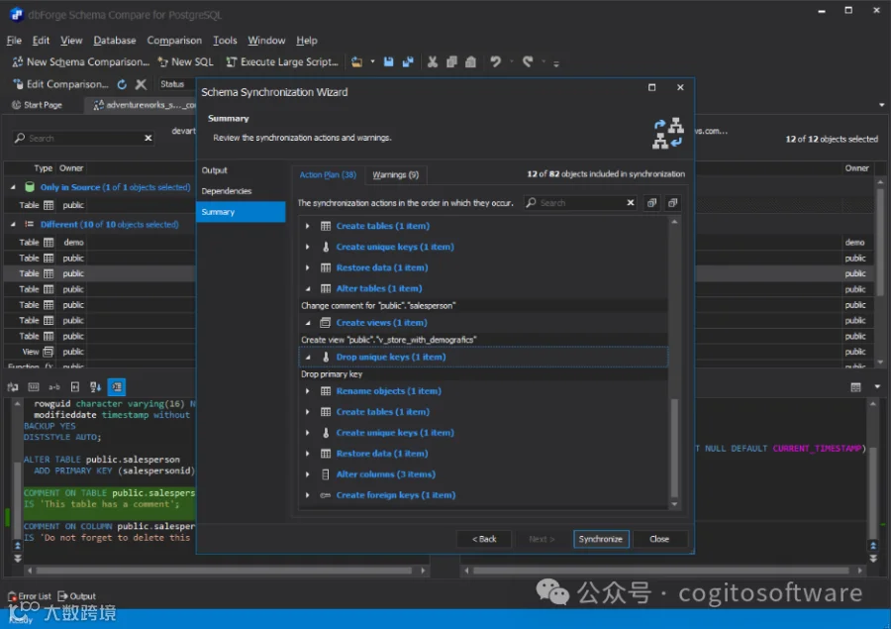This screenshot has height=629, width=891.
Task: Click the Close button in wizard
Action: click(x=659, y=539)
